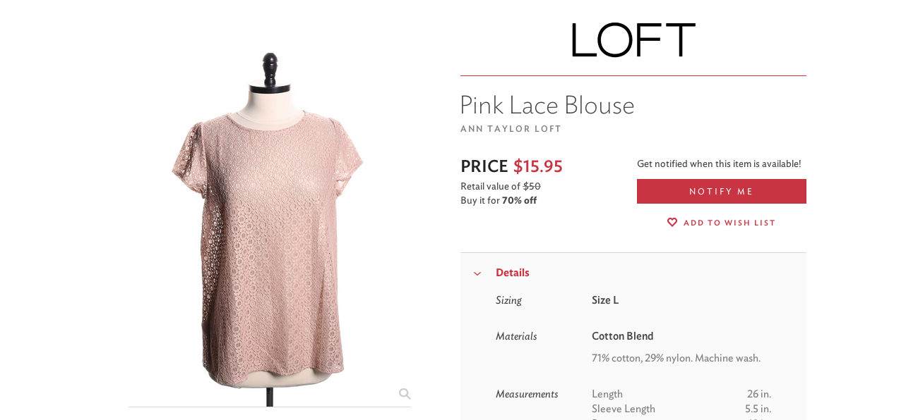Add the blouse to wish list

[x=722, y=223]
